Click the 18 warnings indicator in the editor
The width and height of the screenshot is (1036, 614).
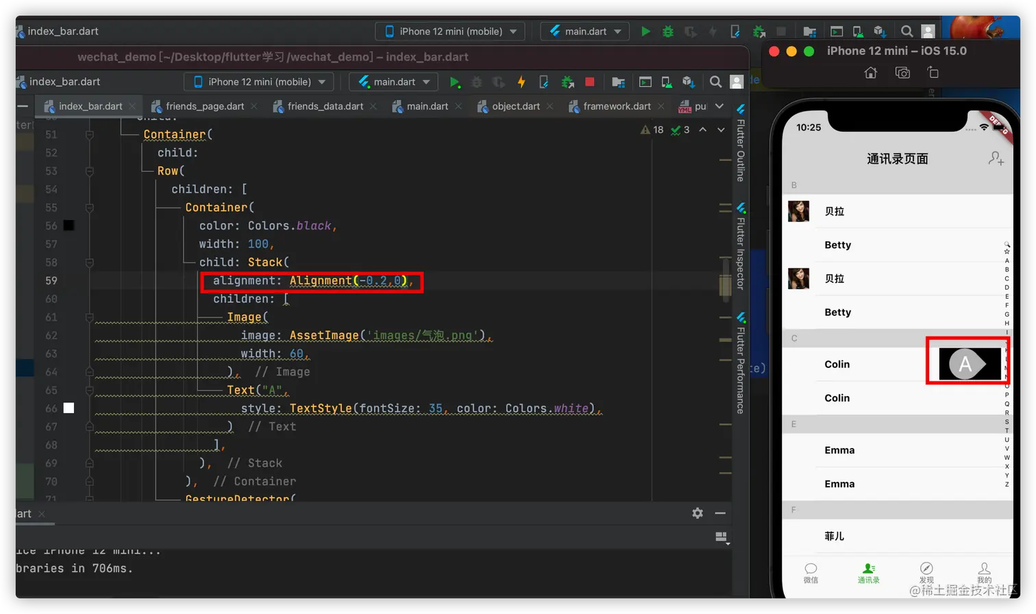[652, 130]
